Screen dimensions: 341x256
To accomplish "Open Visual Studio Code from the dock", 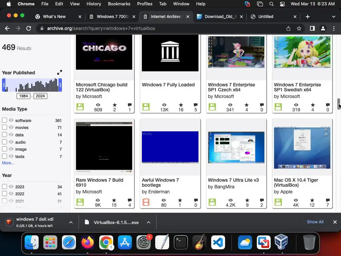I will click(x=218, y=242).
